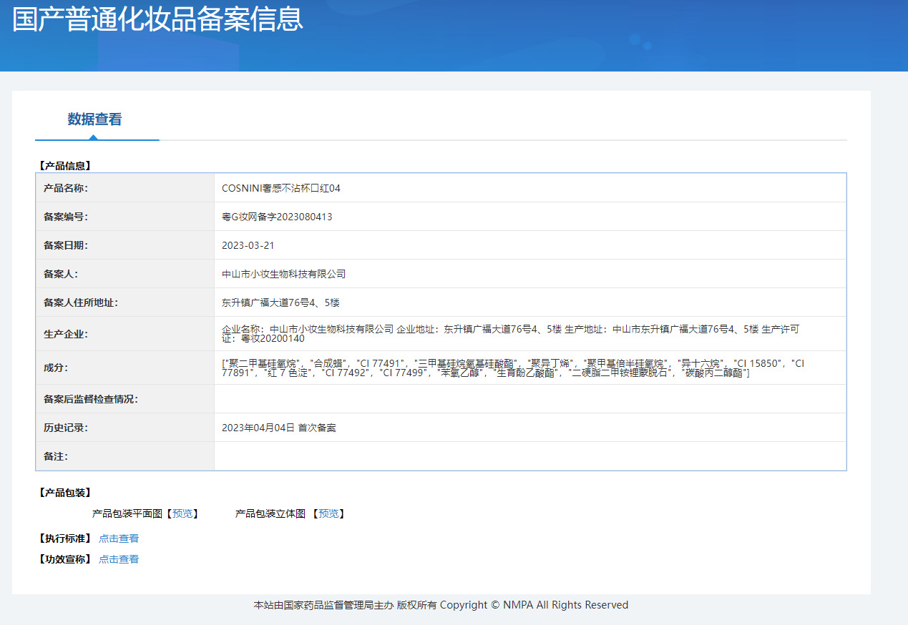Switch to the 数据查看 tab
Image resolution: width=908 pixels, height=625 pixels.
97,119
